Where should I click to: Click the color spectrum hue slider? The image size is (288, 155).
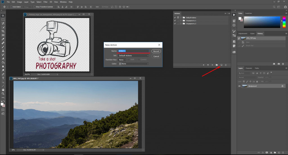point(284,22)
